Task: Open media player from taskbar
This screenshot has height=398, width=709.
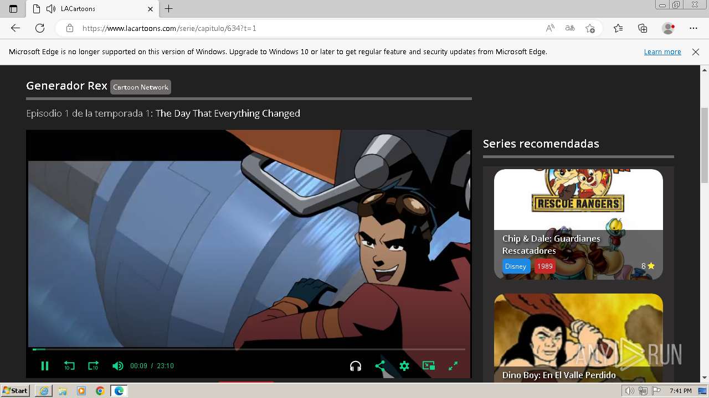Action: click(81, 391)
